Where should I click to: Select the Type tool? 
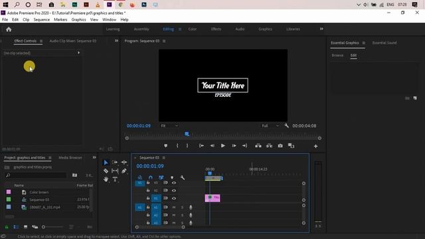(x=115, y=179)
